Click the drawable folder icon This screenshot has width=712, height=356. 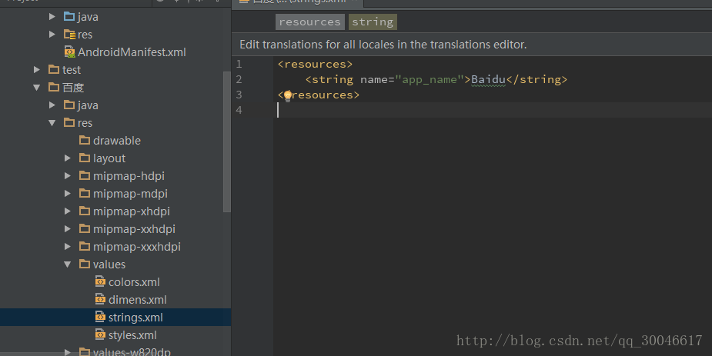(x=85, y=141)
